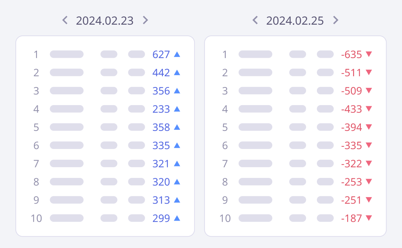This screenshot has width=402, height=248.
Task: Click the up arrow beside 299
Action: point(177,218)
